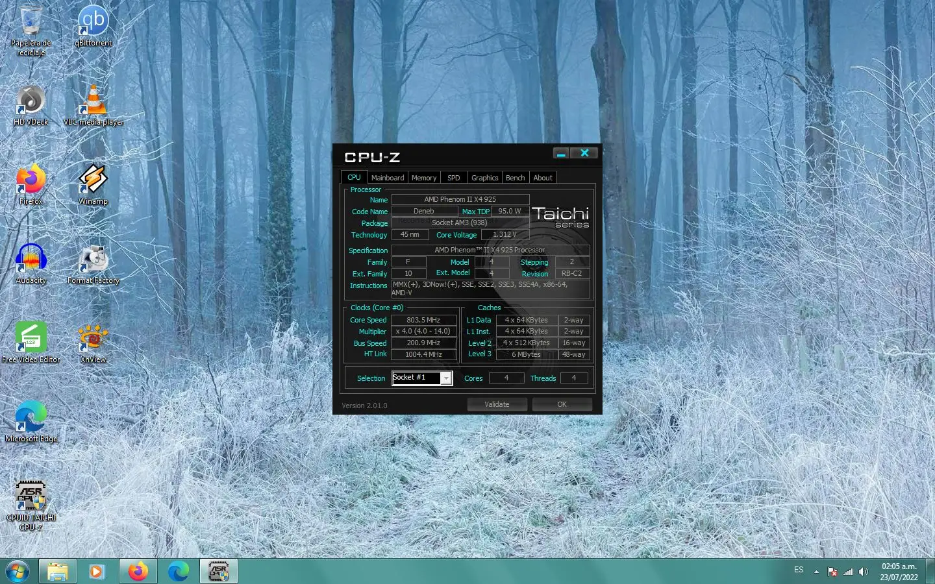This screenshot has width=935, height=584.
Task: Click the Stepping value "2"
Action: [x=572, y=262]
